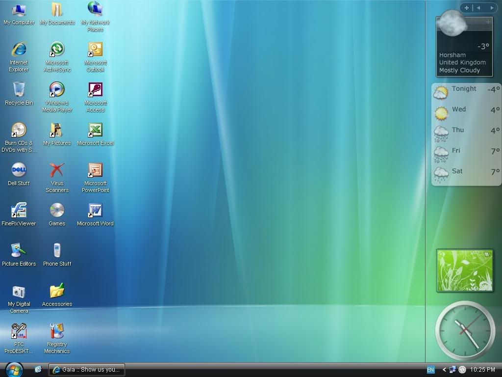The height and width of the screenshot is (377, 502).
Task: Go to previous sidebar gadget page arrow
Action: pyautogui.click(x=478, y=8)
